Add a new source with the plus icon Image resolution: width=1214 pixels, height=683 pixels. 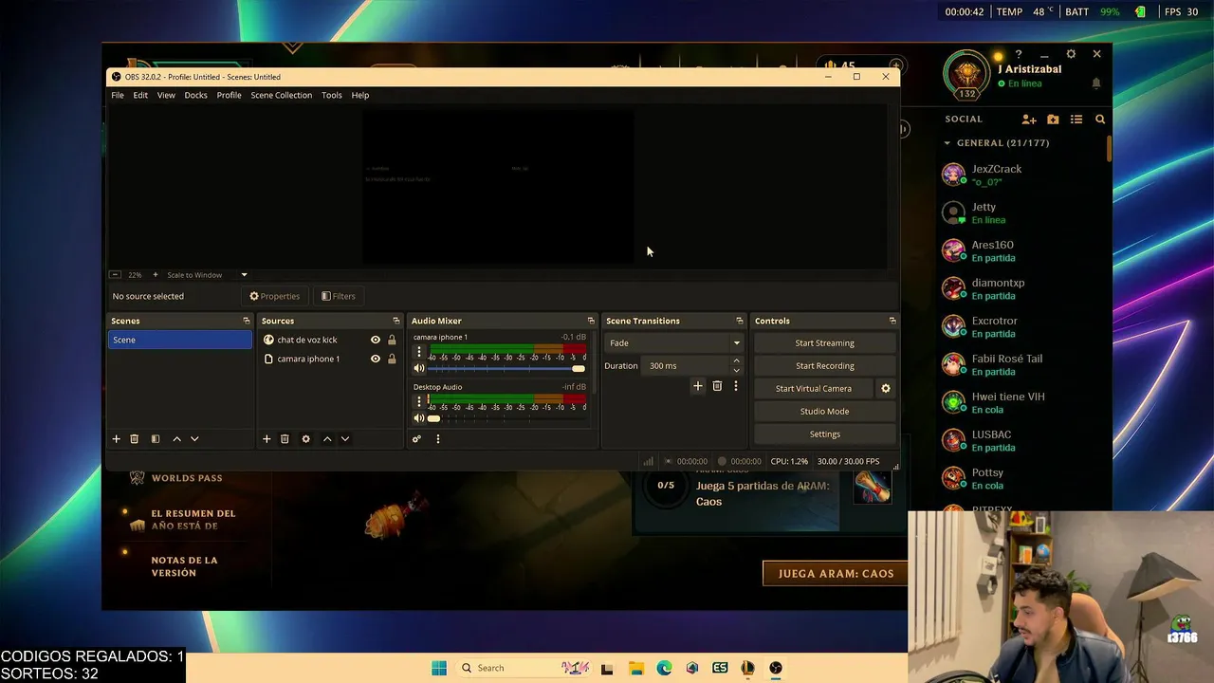pyautogui.click(x=267, y=439)
